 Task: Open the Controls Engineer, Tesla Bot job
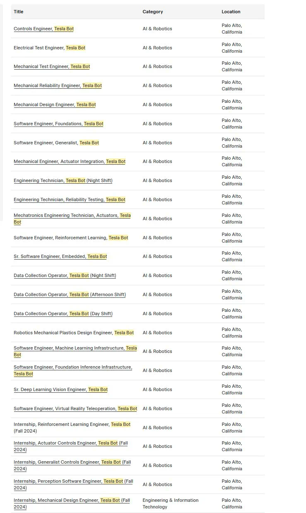pyautogui.click(x=43, y=29)
